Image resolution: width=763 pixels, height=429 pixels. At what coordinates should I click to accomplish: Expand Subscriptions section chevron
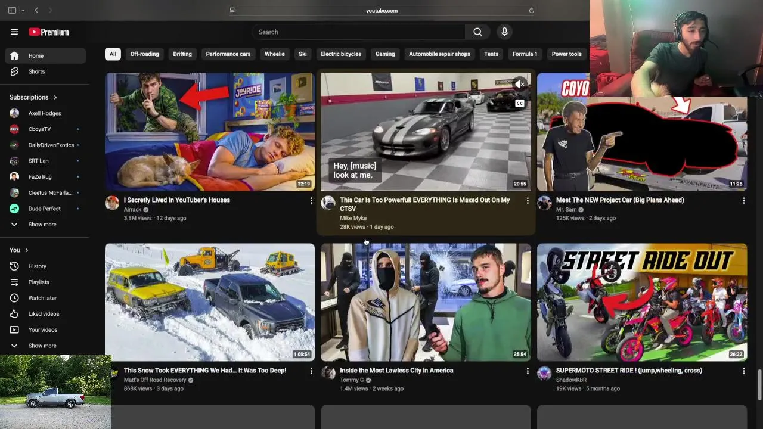pos(55,97)
